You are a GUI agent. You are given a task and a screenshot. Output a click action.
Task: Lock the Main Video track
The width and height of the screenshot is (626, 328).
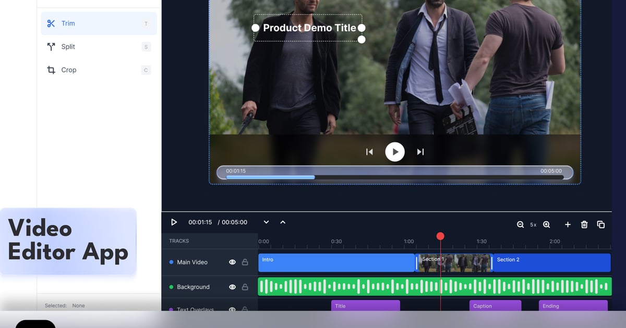point(245,262)
